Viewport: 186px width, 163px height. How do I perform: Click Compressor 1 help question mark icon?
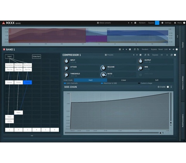175,55
